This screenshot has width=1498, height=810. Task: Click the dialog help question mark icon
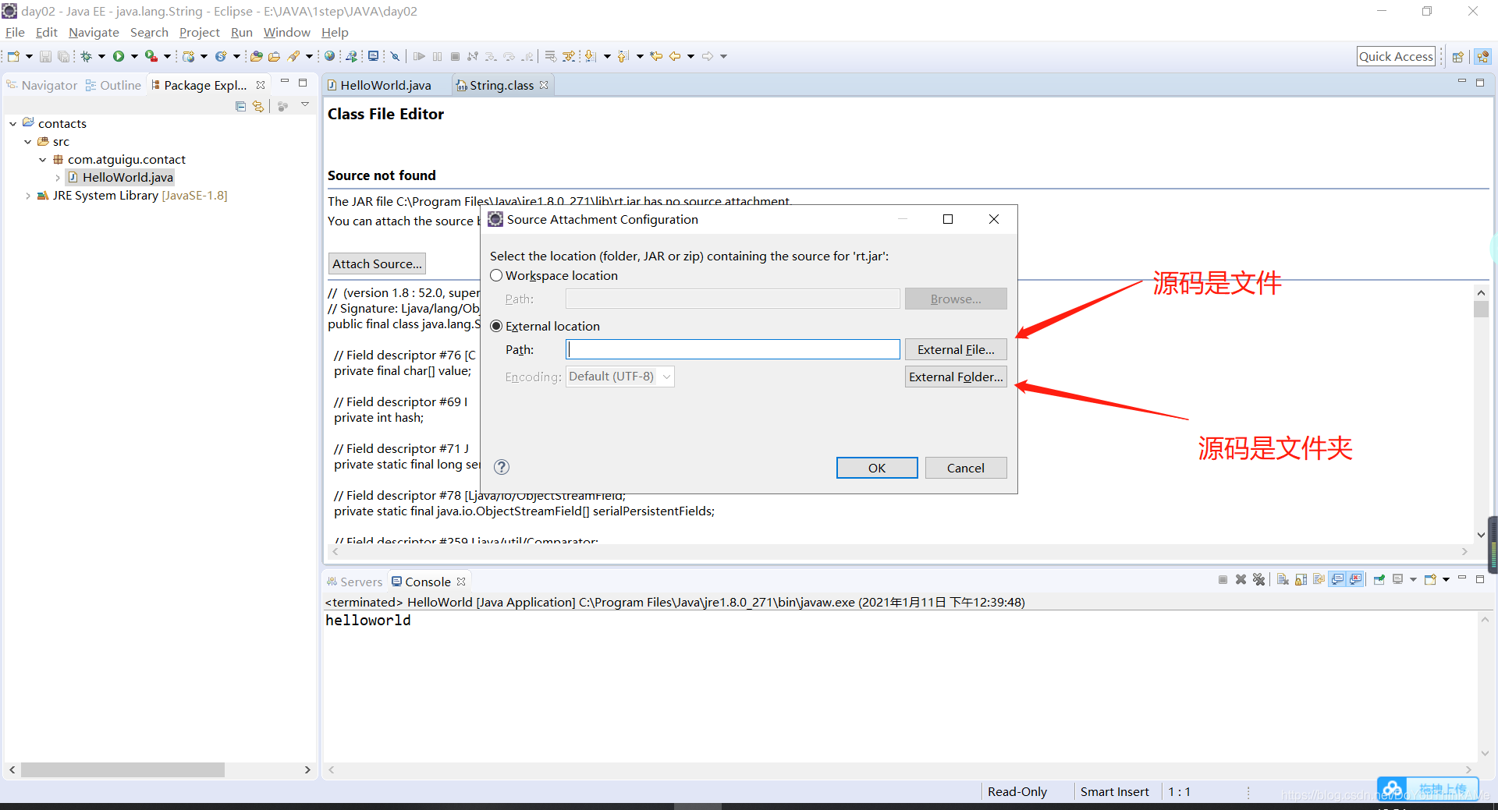(502, 467)
